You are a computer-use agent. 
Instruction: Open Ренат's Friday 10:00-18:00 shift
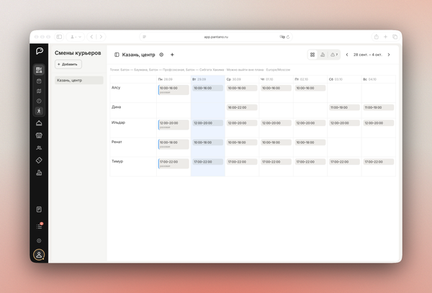[x=310, y=143]
